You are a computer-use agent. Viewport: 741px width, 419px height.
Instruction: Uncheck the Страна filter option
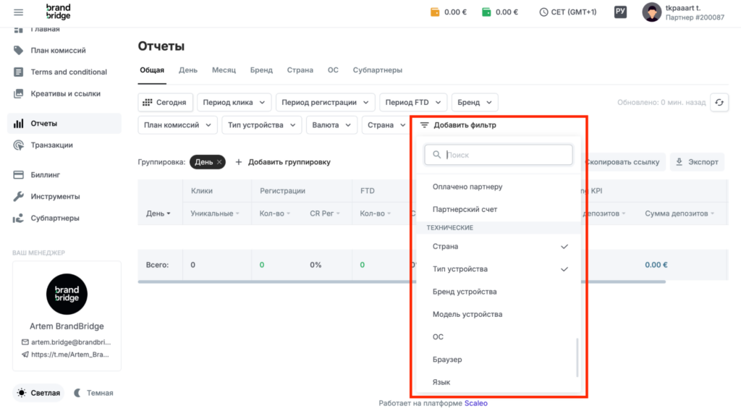tap(499, 247)
